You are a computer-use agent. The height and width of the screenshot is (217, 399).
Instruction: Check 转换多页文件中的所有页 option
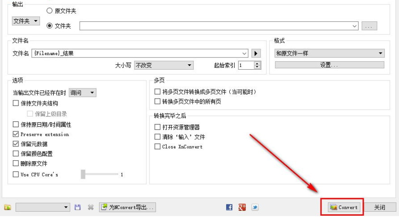pyautogui.click(x=158, y=101)
